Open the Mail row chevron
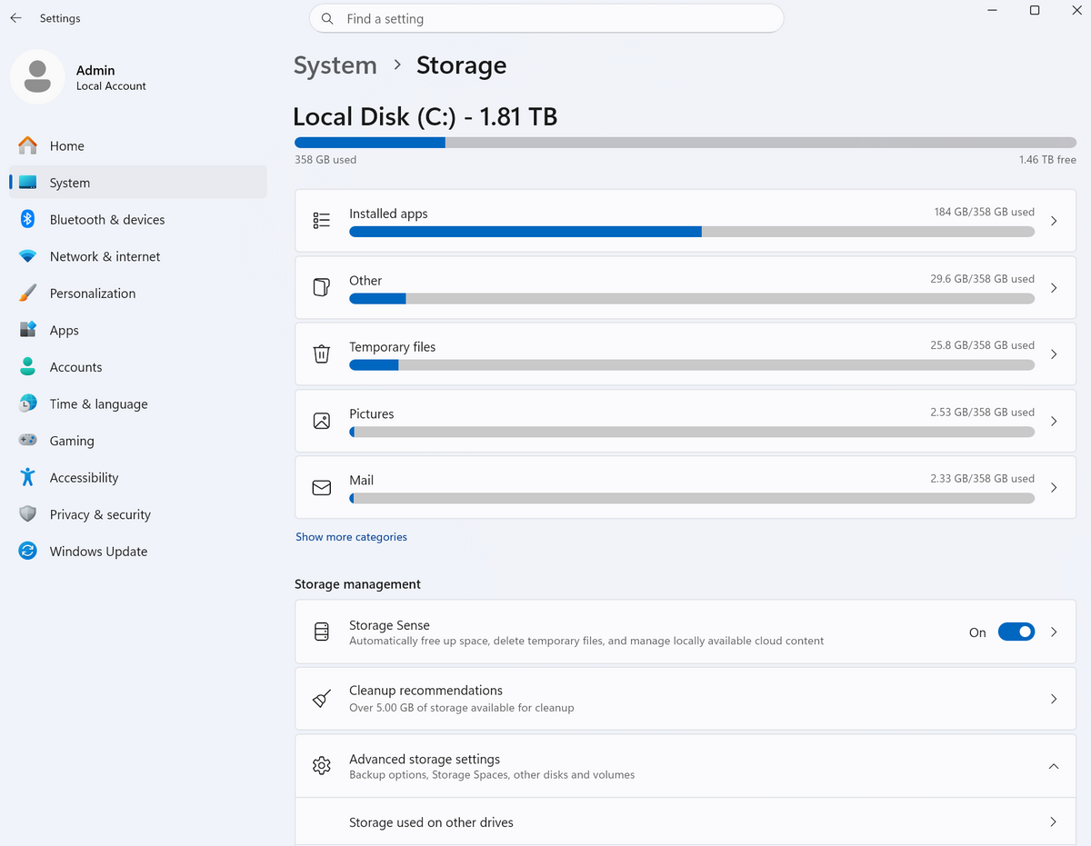Image resolution: width=1091 pixels, height=846 pixels. coord(1054,488)
